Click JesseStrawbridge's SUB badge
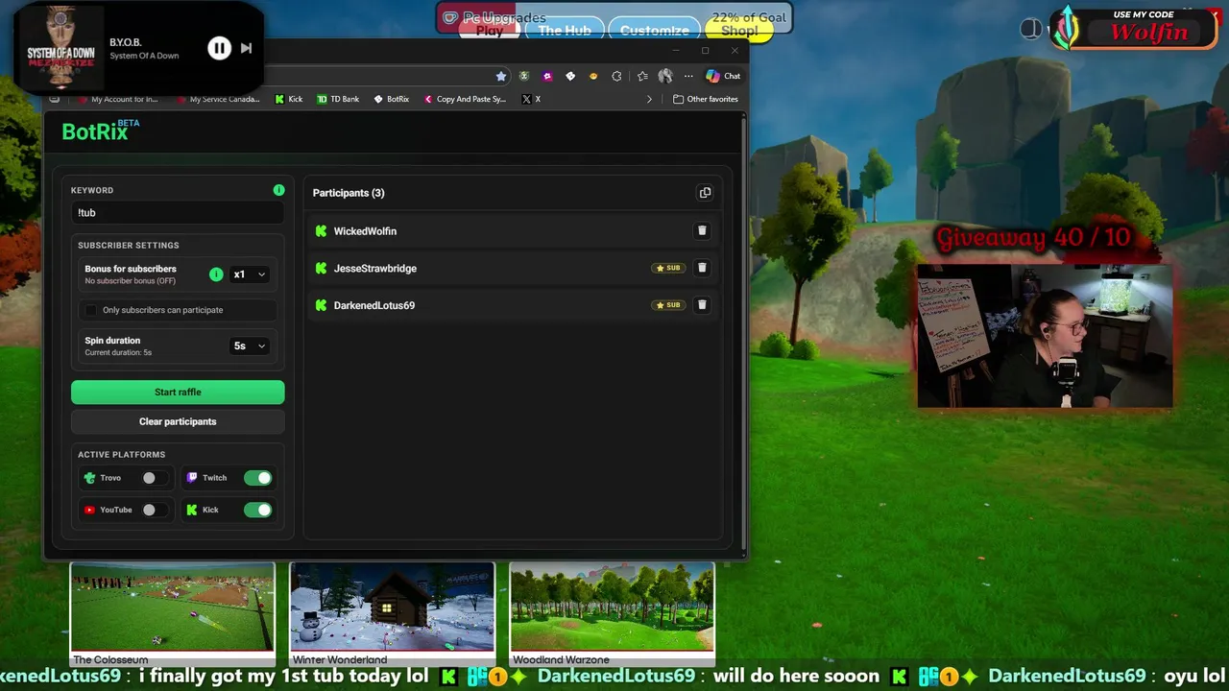The width and height of the screenshot is (1229, 691). [668, 268]
